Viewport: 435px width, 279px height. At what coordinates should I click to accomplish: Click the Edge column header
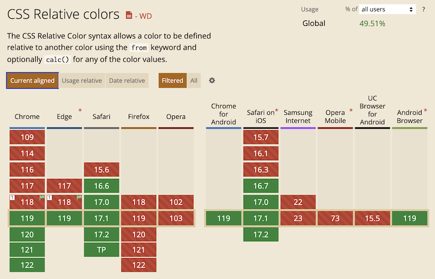64,116
